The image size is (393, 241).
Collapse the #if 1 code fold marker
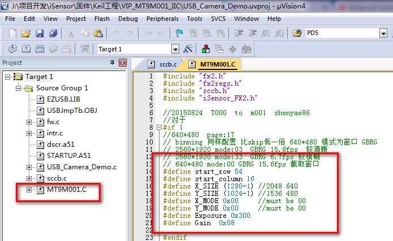coord(159,128)
